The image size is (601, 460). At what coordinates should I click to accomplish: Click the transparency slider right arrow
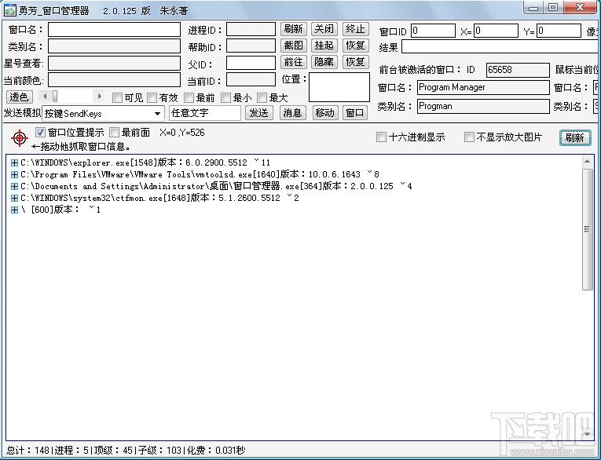pos(100,96)
